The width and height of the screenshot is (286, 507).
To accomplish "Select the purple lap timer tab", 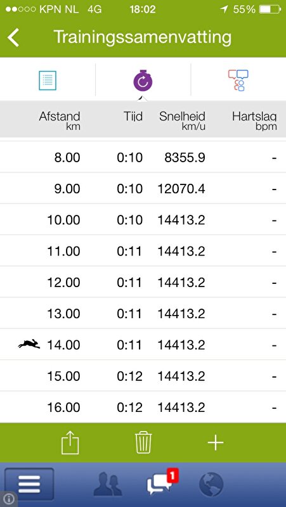I will 143,81.
